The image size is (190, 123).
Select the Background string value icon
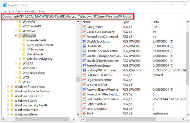pyautogui.click(x=84, y=27)
